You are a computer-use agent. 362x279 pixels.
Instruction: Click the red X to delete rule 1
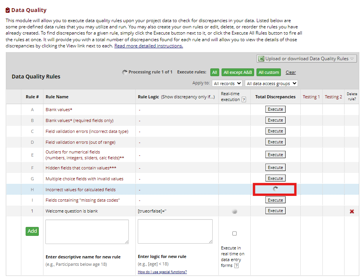pos(352,211)
